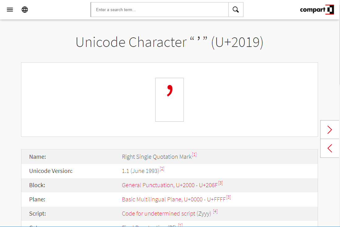Click the 1.1 (June 1993) version text
The width and height of the screenshot is (340, 227).
[140, 171]
